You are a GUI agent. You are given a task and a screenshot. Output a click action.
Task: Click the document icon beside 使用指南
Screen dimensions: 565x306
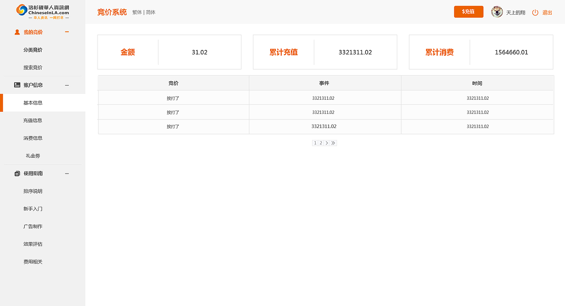point(17,174)
